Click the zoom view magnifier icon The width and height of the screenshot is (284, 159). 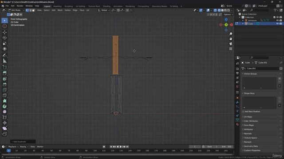231,34
